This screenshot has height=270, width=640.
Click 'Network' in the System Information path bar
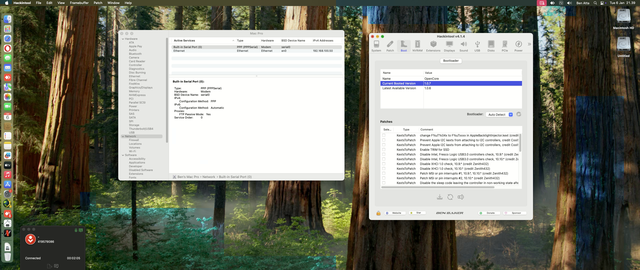coord(209,177)
